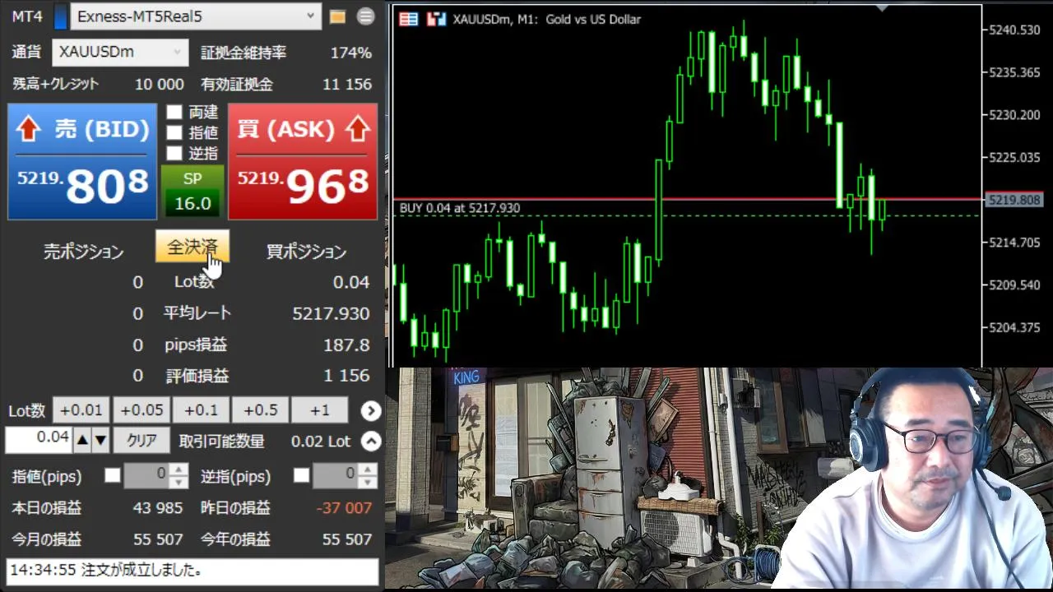Click the 証拠金維持率 174% value

pyautogui.click(x=351, y=53)
